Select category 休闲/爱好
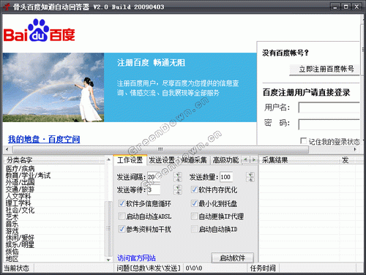Screen dimensions: 366x275 click(x=20, y=238)
